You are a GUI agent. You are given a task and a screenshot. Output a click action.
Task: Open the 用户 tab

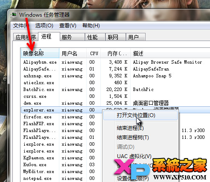(x=136, y=37)
